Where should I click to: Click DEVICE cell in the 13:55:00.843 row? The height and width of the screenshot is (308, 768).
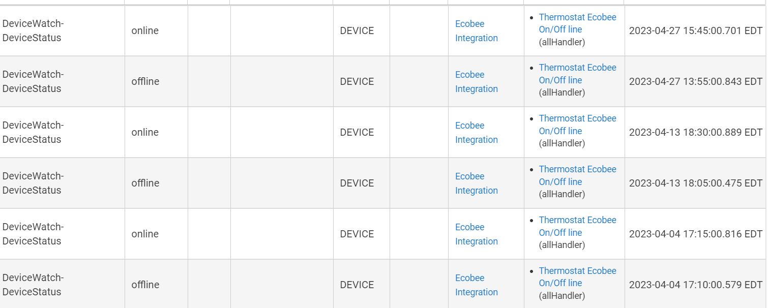click(357, 82)
